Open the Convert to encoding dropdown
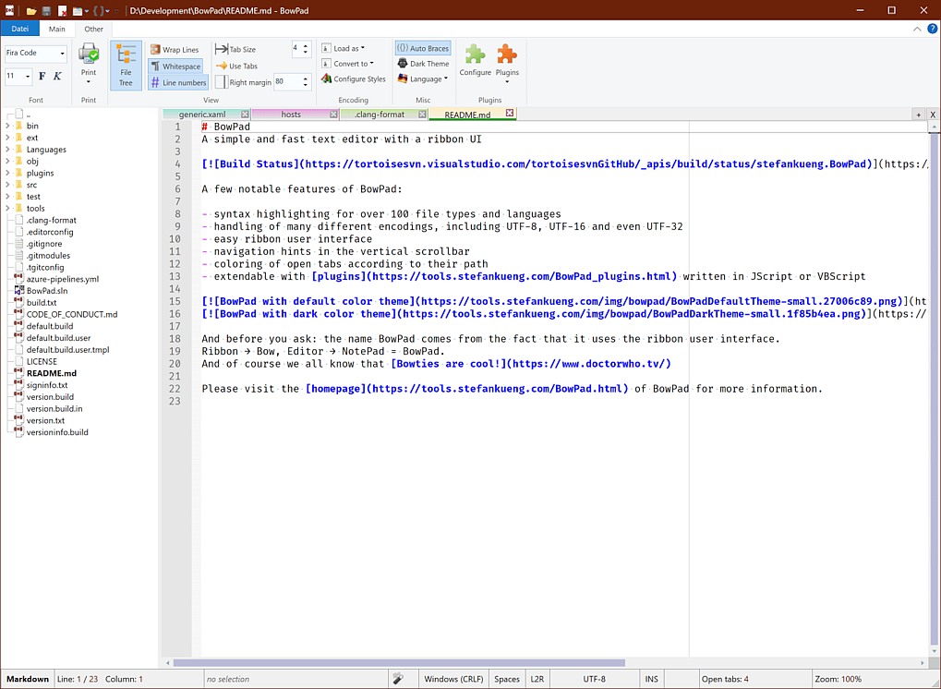941x689 pixels. point(347,64)
